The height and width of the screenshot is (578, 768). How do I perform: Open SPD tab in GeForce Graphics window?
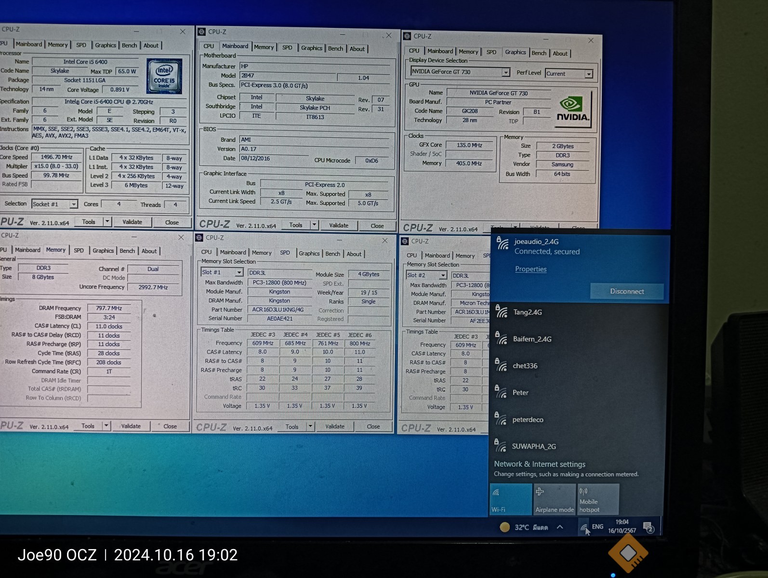click(491, 52)
